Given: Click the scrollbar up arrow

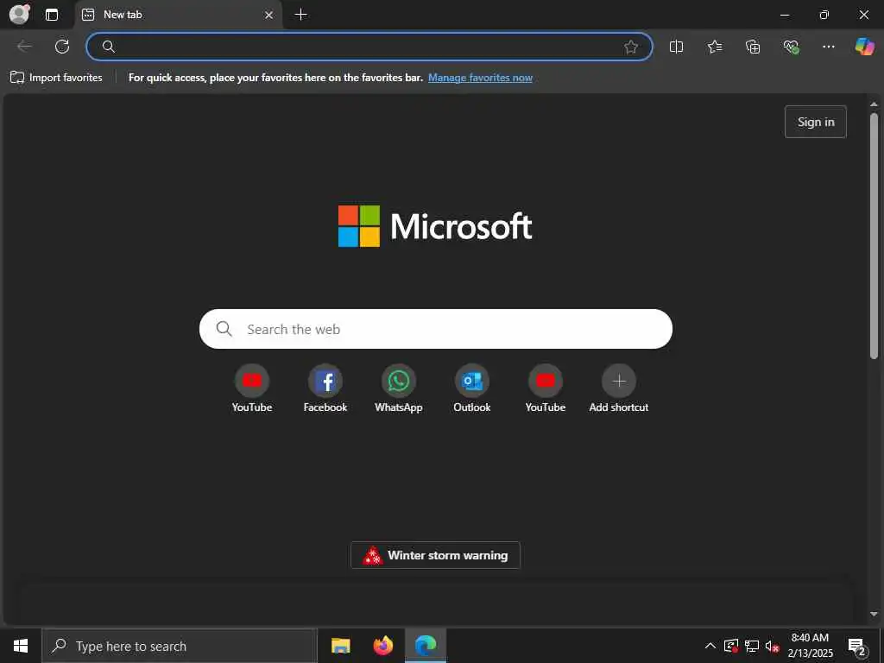Looking at the screenshot, I should (874, 104).
